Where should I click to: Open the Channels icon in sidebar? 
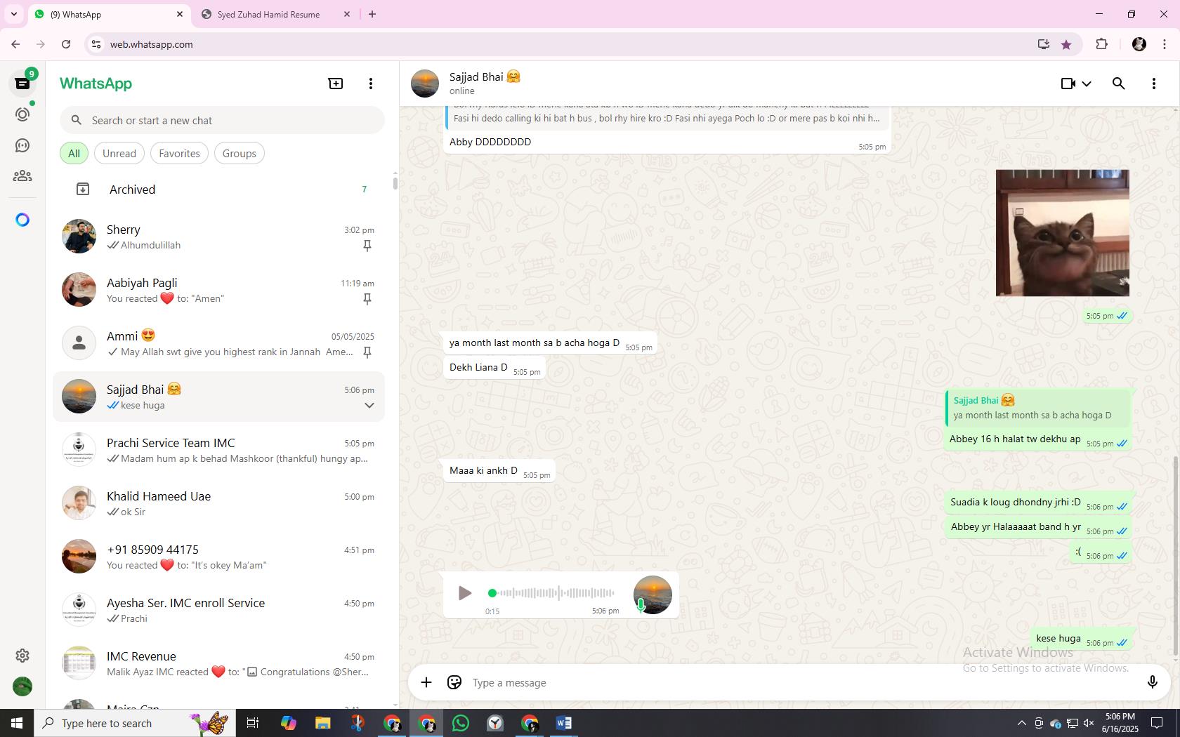click(22, 145)
